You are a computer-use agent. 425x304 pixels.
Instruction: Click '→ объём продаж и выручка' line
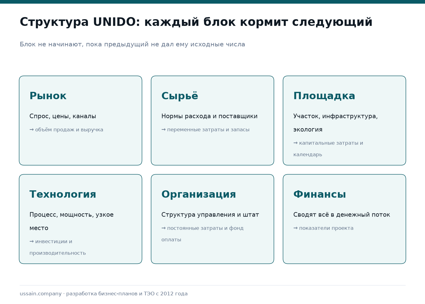point(66,130)
